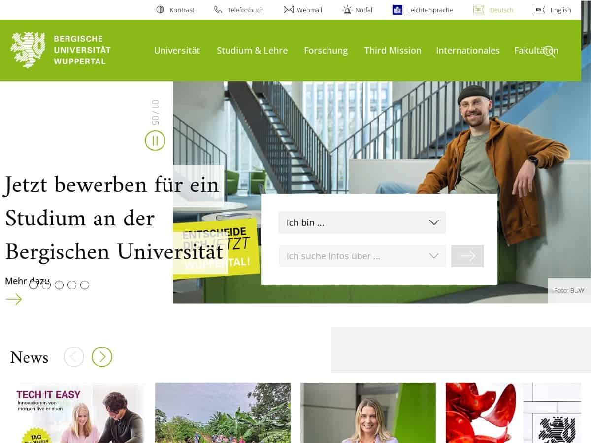Open the Universität menu

tap(177, 50)
